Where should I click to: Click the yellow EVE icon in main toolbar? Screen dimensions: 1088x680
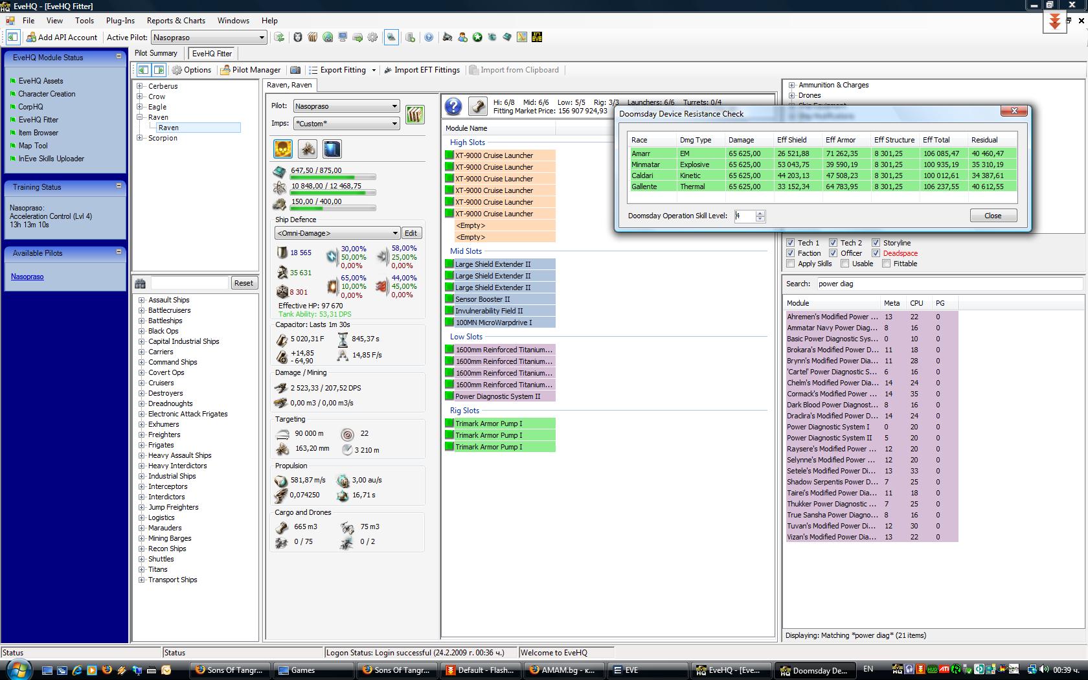536,38
